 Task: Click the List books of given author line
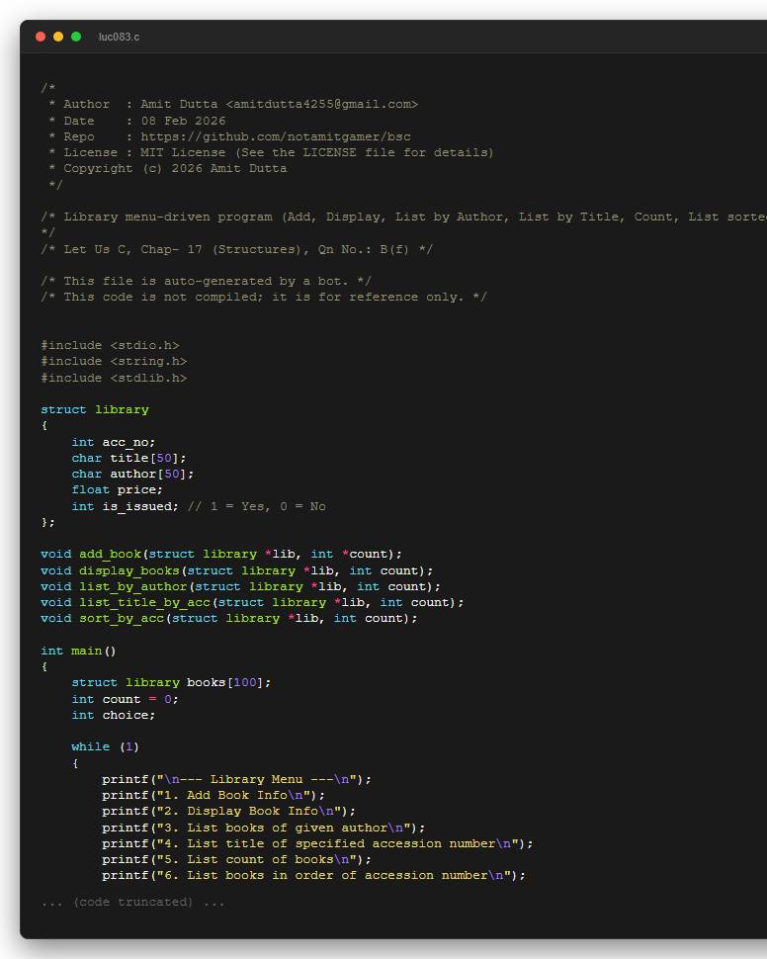point(264,828)
